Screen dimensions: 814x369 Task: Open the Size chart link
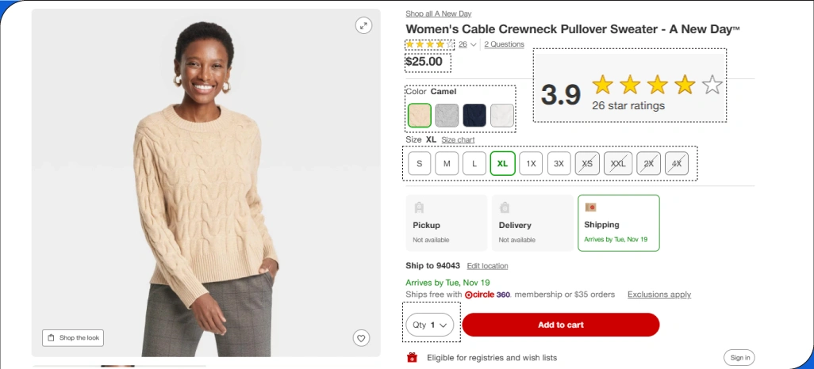(458, 140)
